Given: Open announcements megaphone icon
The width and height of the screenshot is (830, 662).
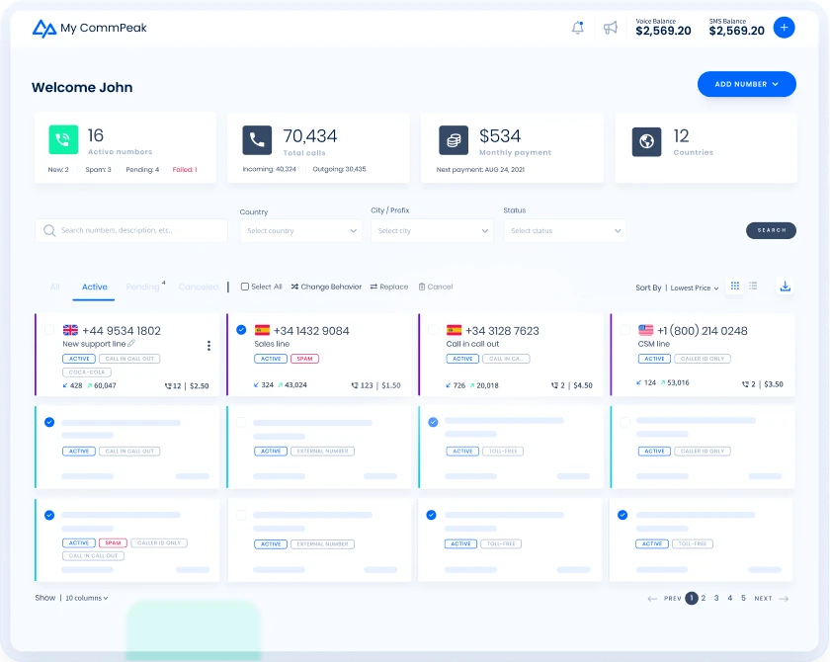Looking at the screenshot, I should tap(611, 28).
